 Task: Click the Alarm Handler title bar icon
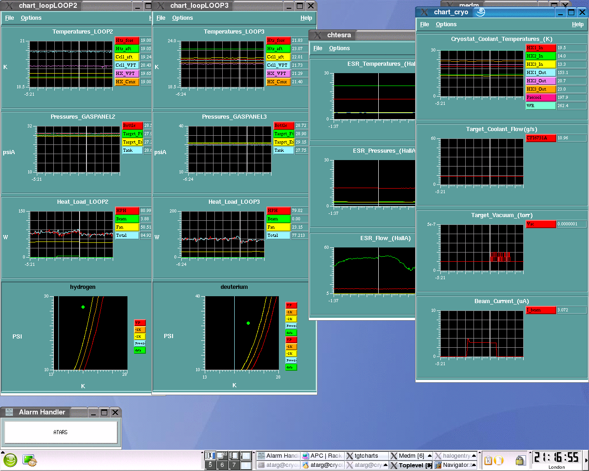(9, 412)
